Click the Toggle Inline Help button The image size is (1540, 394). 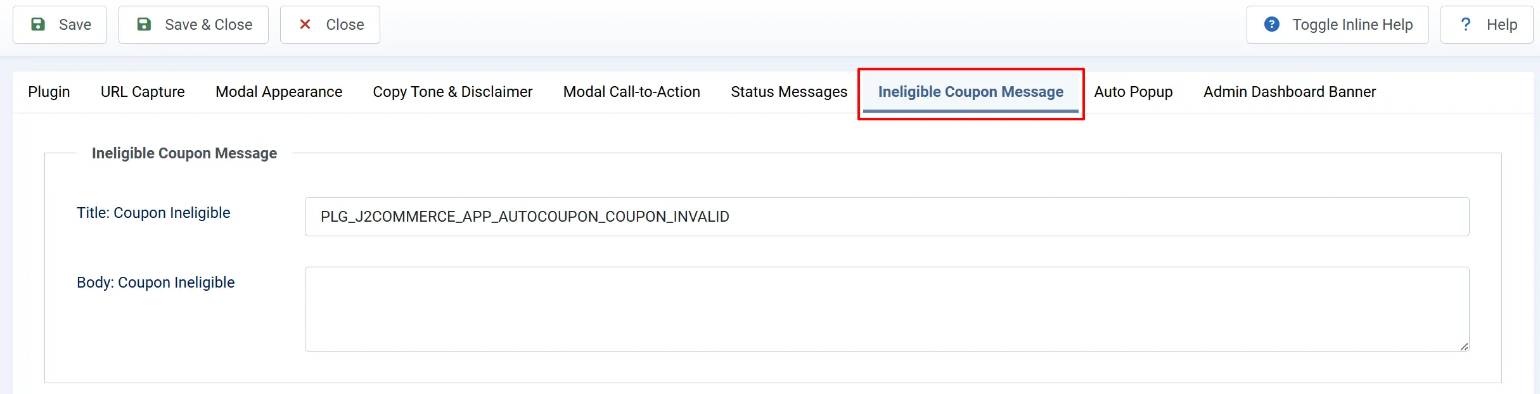[1337, 25]
